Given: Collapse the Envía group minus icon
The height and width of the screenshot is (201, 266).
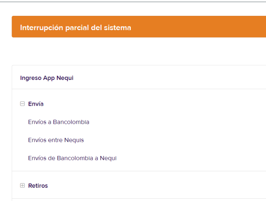Looking at the screenshot, I should (x=22, y=104).
